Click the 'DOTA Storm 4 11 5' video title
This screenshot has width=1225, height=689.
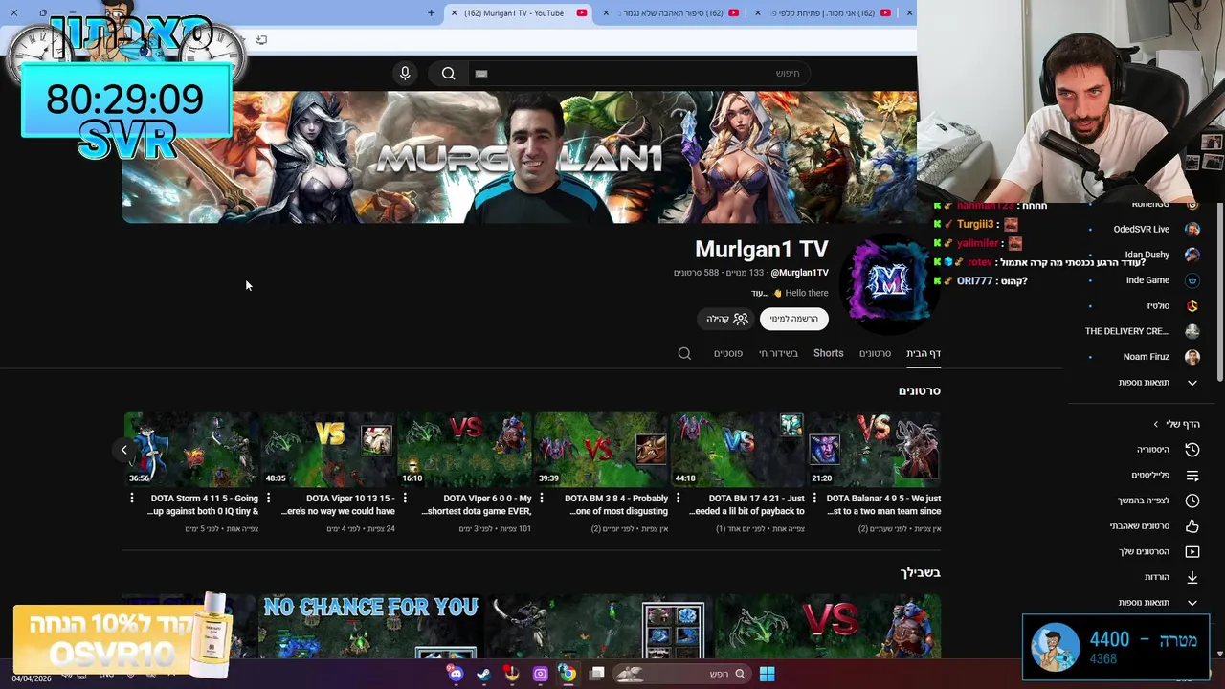[x=203, y=504]
